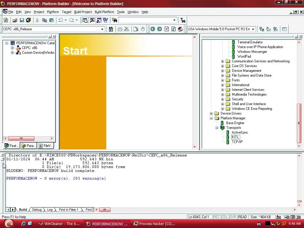Click the Find in Files binoculars icon
Viewport: 304px width, 228px height.
[115, 20]
